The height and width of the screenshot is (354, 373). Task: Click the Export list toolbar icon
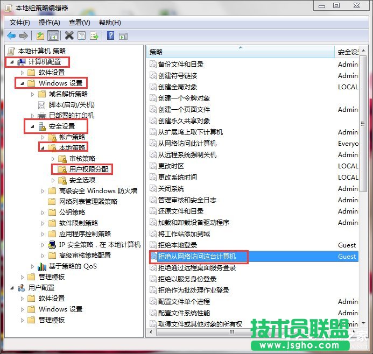click(x=94, y=36)
